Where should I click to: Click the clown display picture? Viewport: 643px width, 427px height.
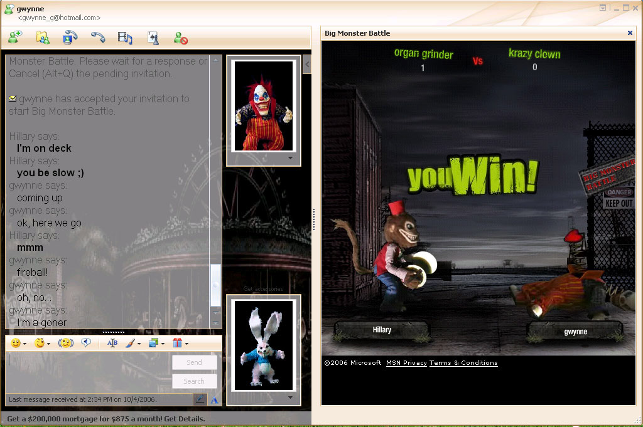[x=263, y=106]
